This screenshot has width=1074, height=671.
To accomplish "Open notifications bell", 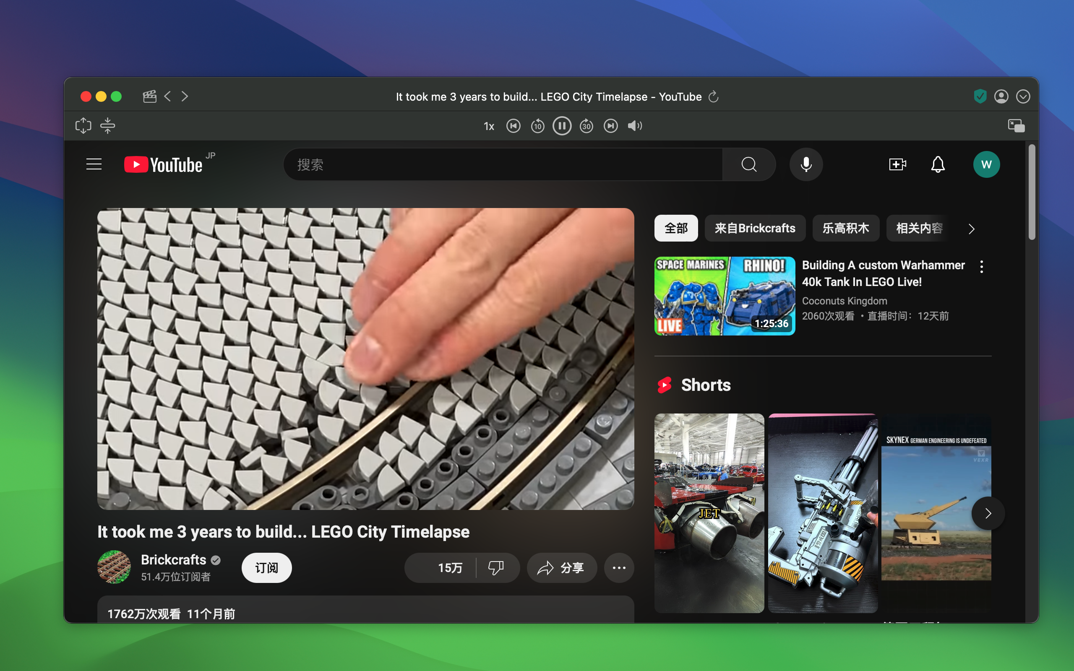I will (938, 165).
